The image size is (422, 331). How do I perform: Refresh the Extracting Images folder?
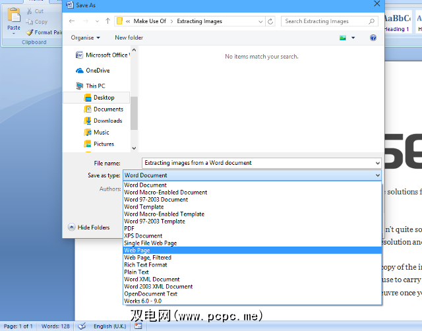270,21
